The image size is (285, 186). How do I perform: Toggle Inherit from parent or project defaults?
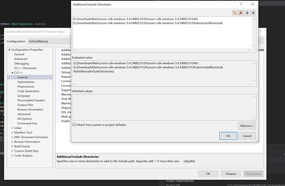pyautogui.click(x=74, y=125)
